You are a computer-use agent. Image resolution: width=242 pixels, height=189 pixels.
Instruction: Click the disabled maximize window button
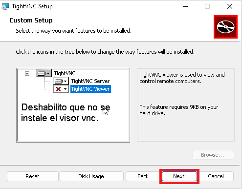207,6
